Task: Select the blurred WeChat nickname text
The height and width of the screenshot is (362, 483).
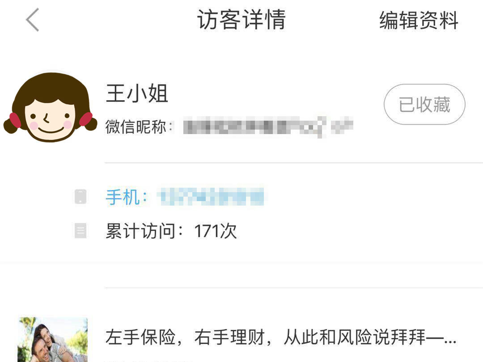Action: click(x=268, y=126)
